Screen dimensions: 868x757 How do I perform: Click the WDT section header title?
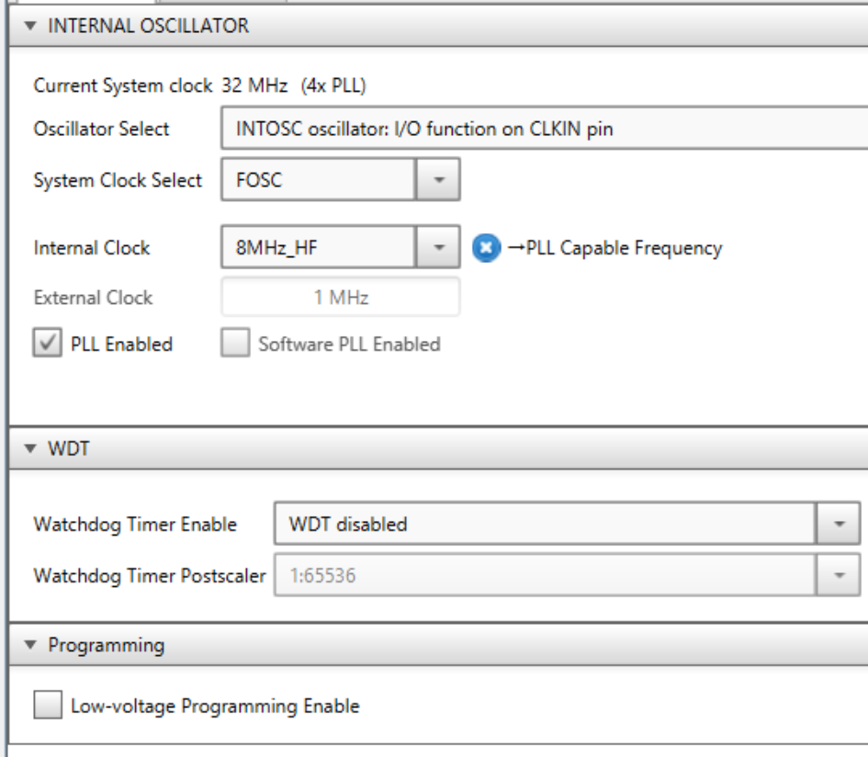click(69, 448)
